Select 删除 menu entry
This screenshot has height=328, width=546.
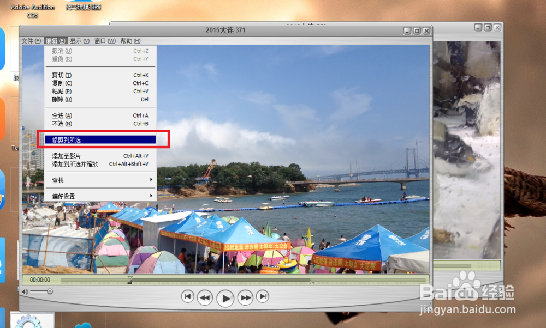[x=100, y=99]
